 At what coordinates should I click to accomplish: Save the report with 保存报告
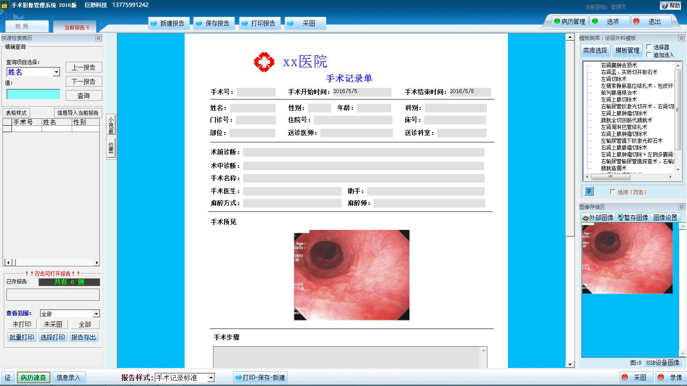213,23
